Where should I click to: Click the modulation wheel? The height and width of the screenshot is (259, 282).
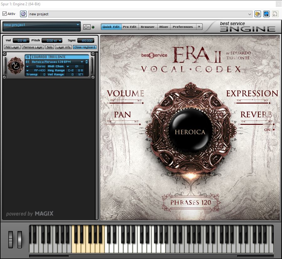click(20, 240)
